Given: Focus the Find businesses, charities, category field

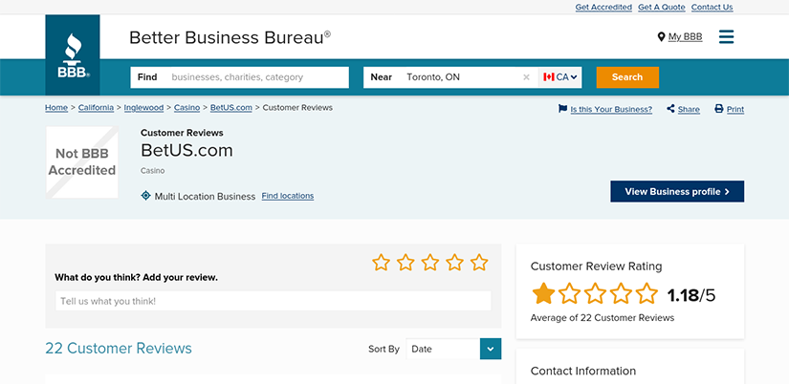Looking at the screenshot, I should (x=239, y=77).
